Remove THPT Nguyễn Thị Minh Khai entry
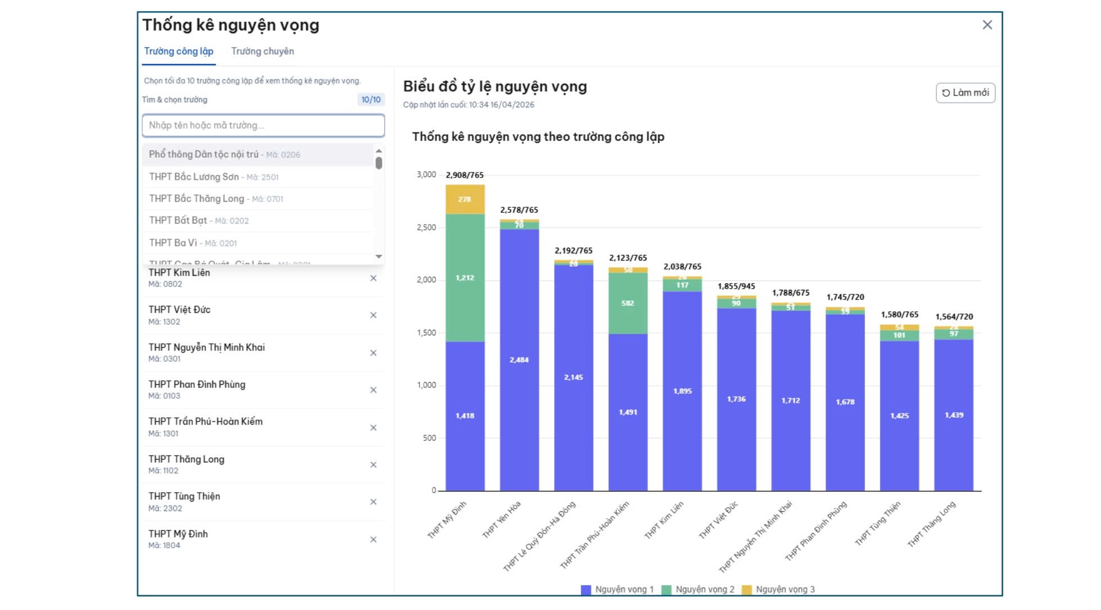This screenshot has width=1101, height=610. 373,353
